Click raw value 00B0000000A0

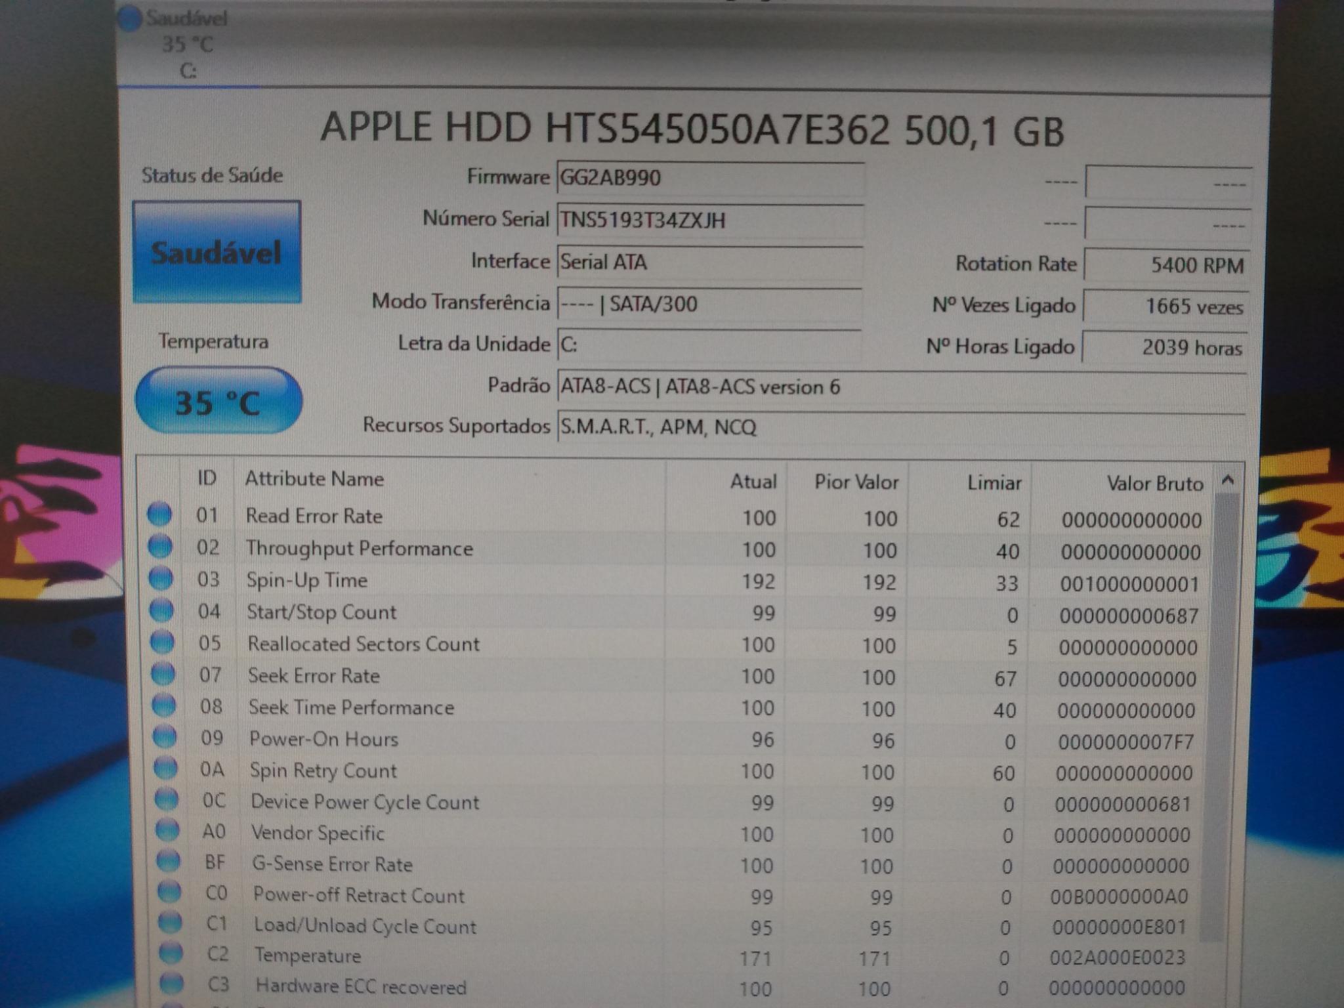[x=1119, y=896]
